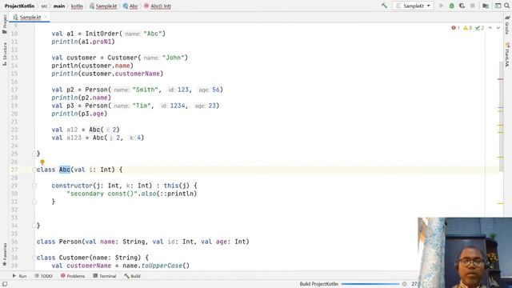
Task: Click p3.age on line 20
Action: click(93, 114)
